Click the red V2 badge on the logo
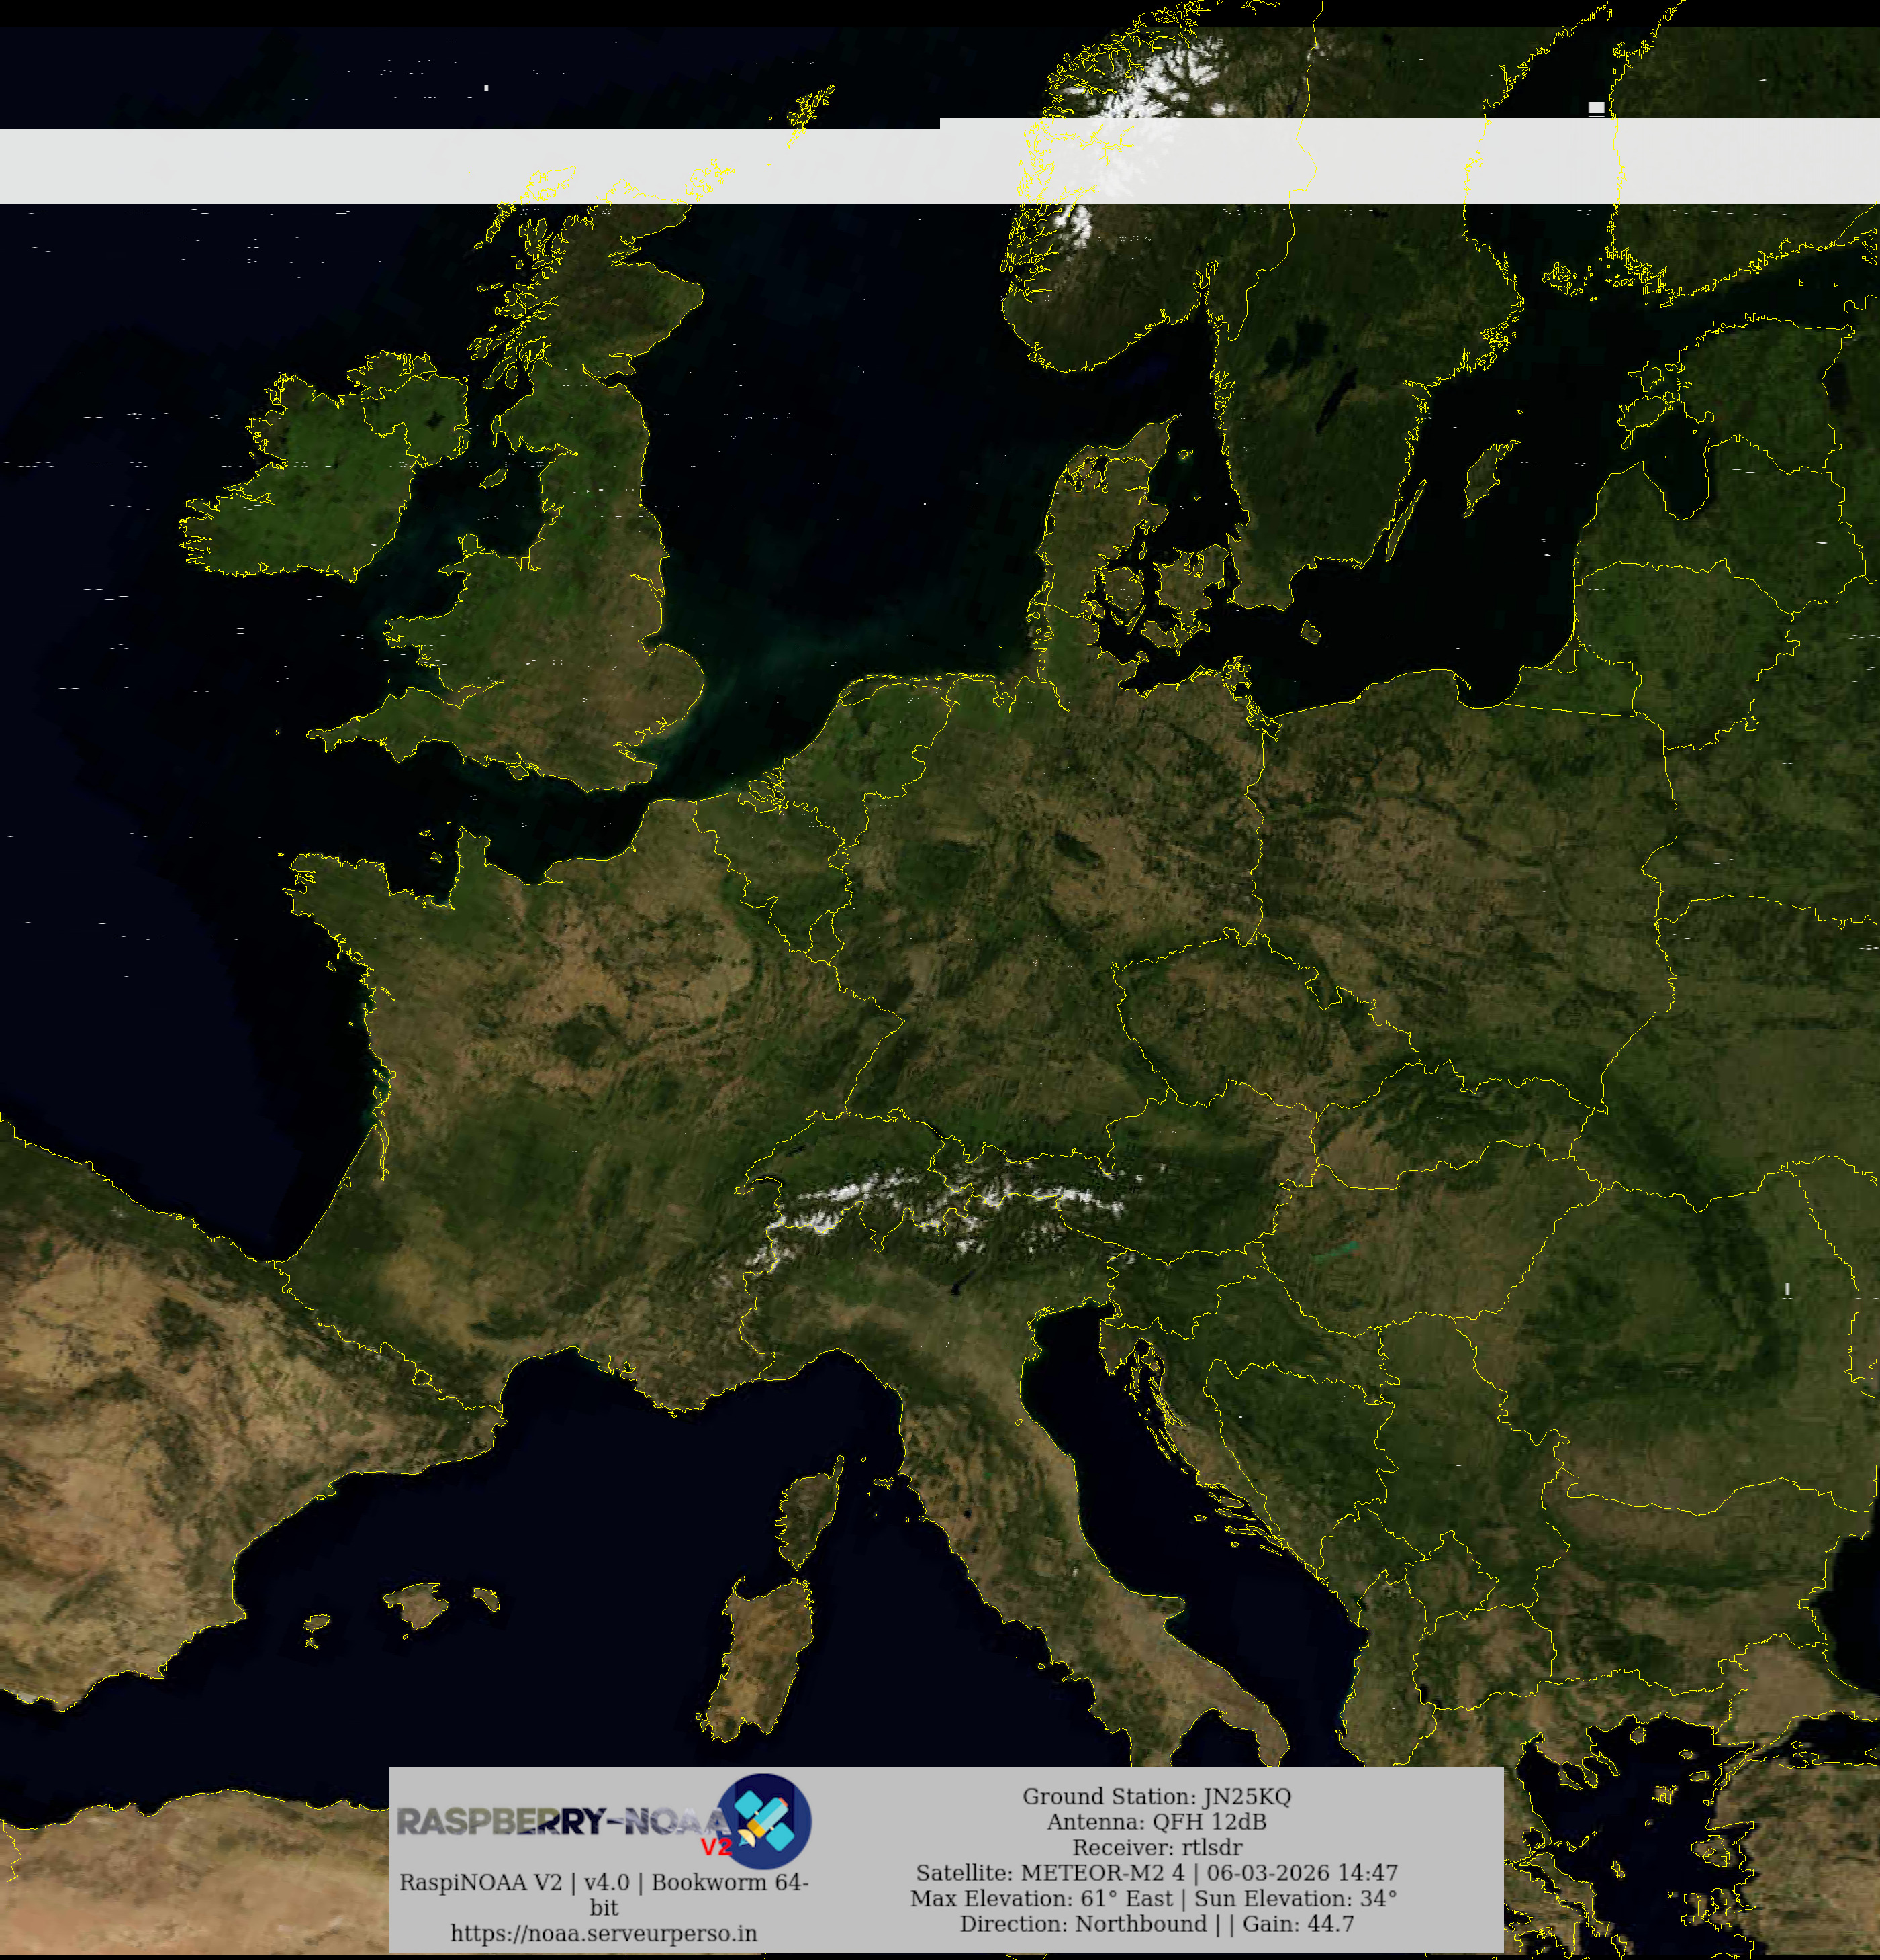 click(x=715, y=1846)
